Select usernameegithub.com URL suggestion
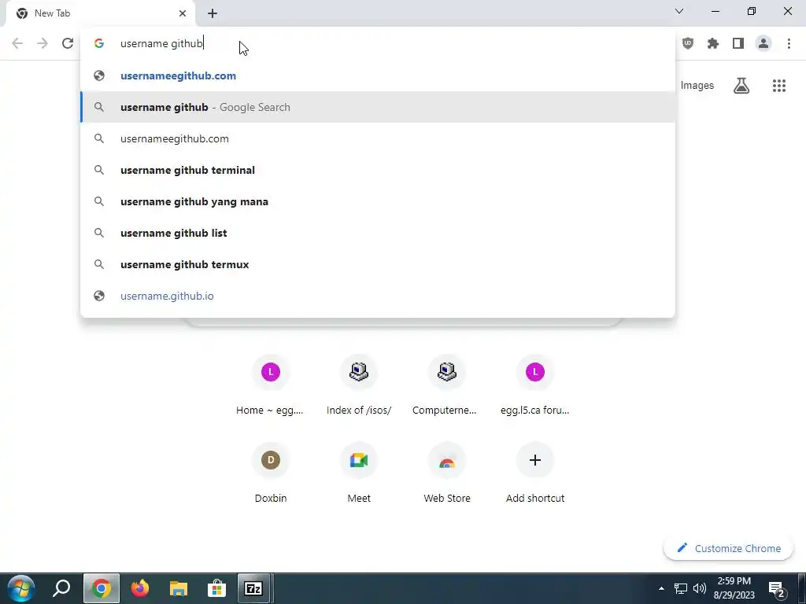The image size is (806, 604). coord(378,76)
